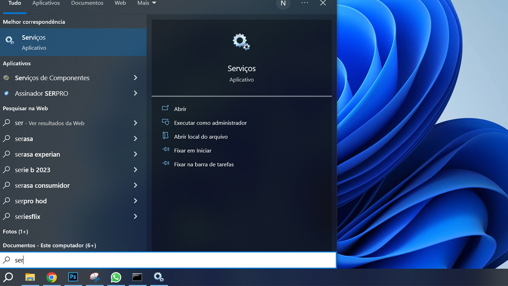Viewport: 508px width, 286px height.
Task: Open the taskbar search magnifier
Action: (x=8, y=277)
